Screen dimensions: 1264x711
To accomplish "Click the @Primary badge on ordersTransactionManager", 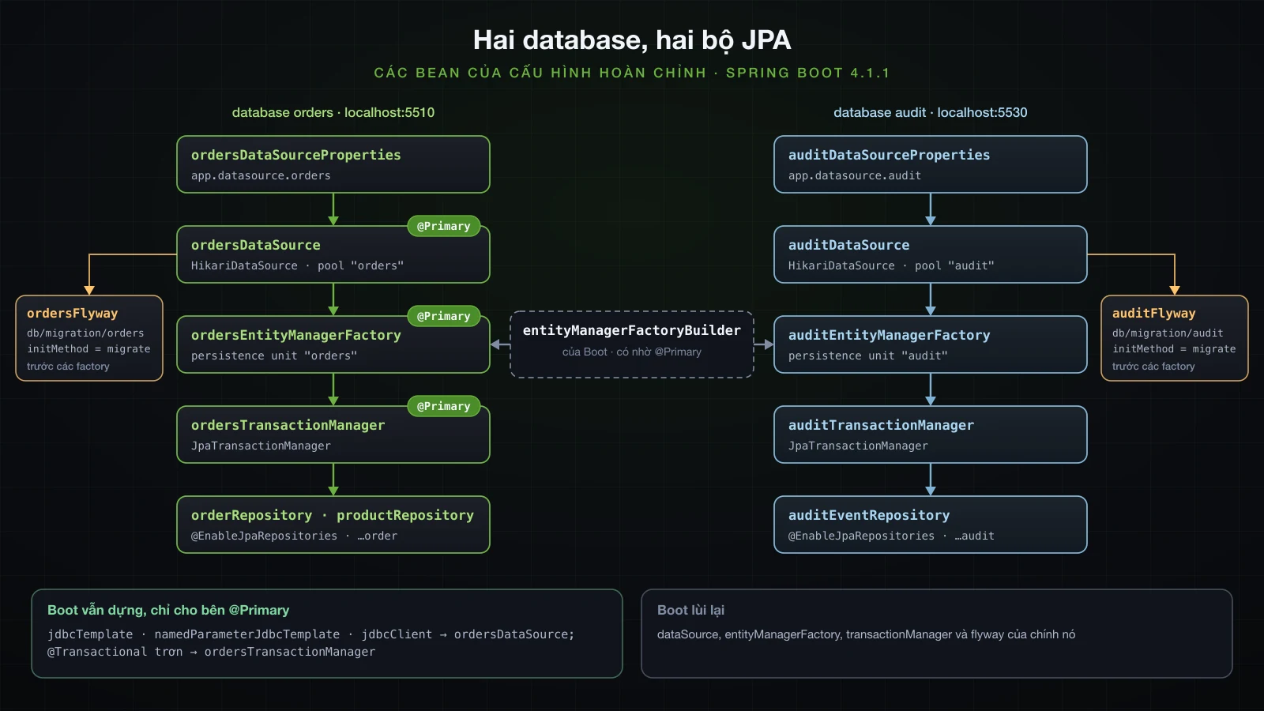I will click(444, 406).
